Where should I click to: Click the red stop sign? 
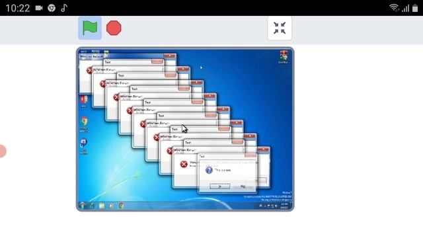point(114,28)
